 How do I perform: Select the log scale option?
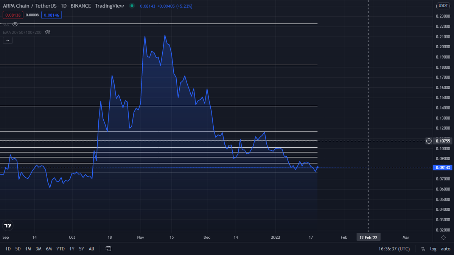[433, 249]
